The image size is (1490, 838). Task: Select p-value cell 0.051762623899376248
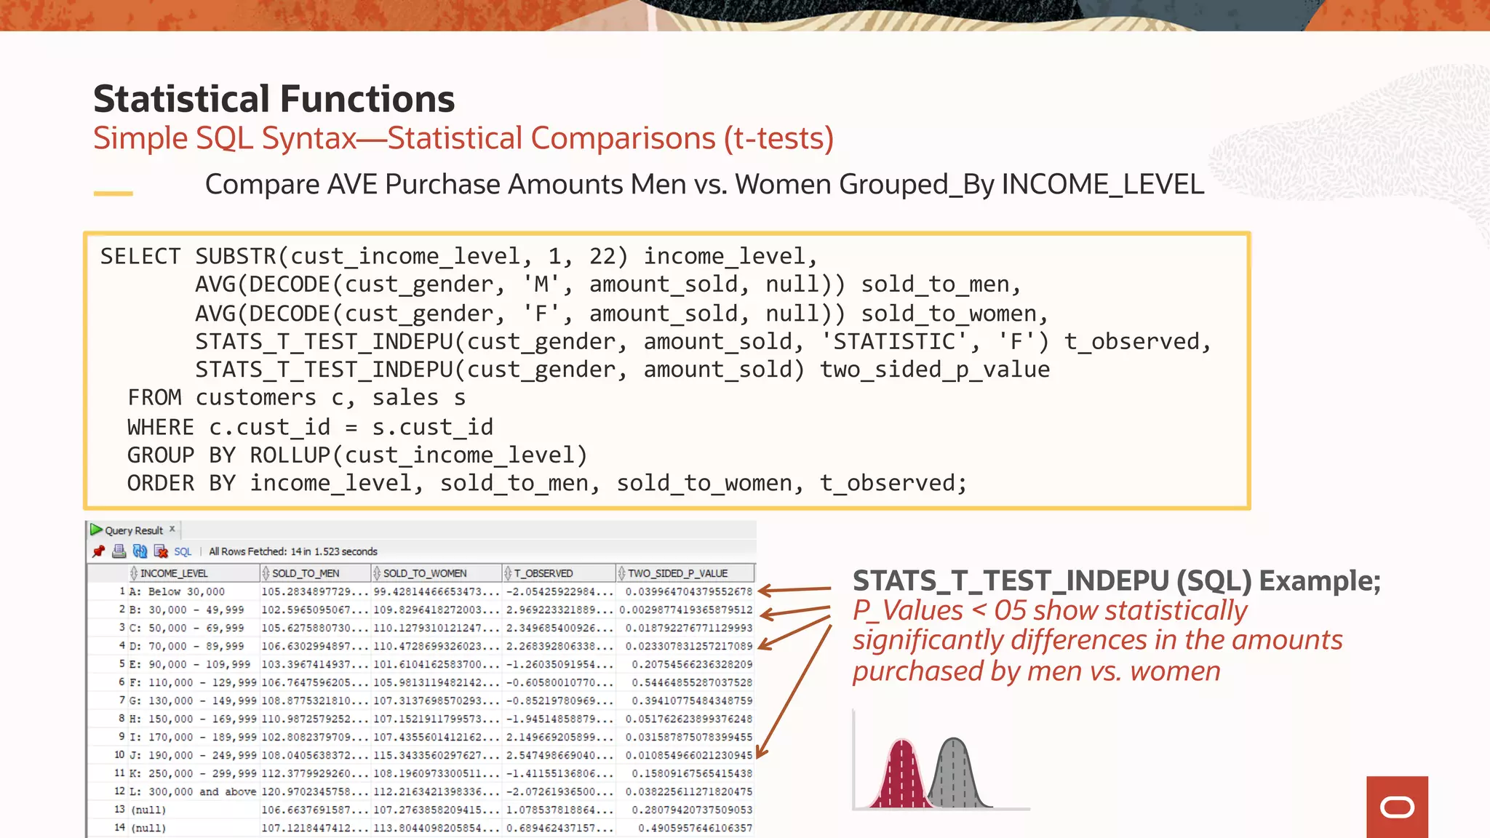pyautogui.click(x=685, y=719)
